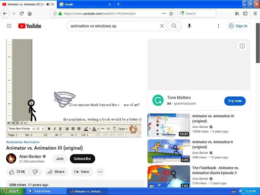The width and height of the screenshot is (260, 195).
Task: Save the video to a playlist
Action: (82, 172)
